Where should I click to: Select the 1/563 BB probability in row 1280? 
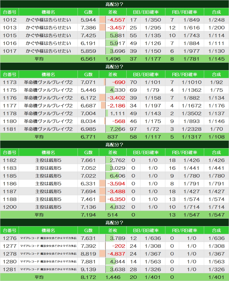153,261
